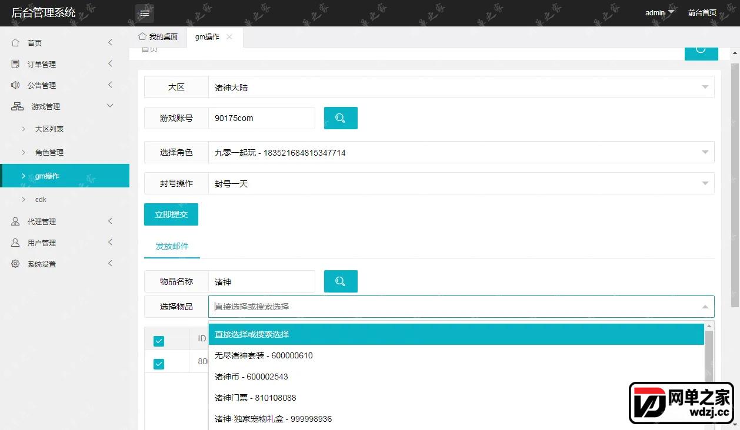Choose 无尽诸神套装 - 600000610 option

456,355
